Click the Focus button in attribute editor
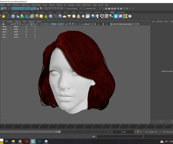 [x=166, y=22]
